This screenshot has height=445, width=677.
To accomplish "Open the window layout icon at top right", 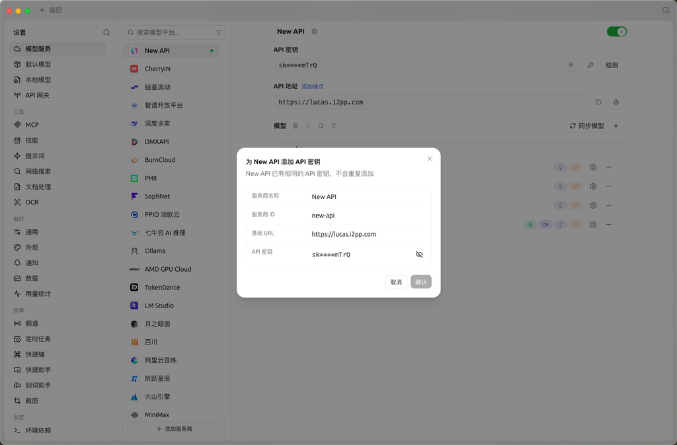I will (x=666, y=10).
